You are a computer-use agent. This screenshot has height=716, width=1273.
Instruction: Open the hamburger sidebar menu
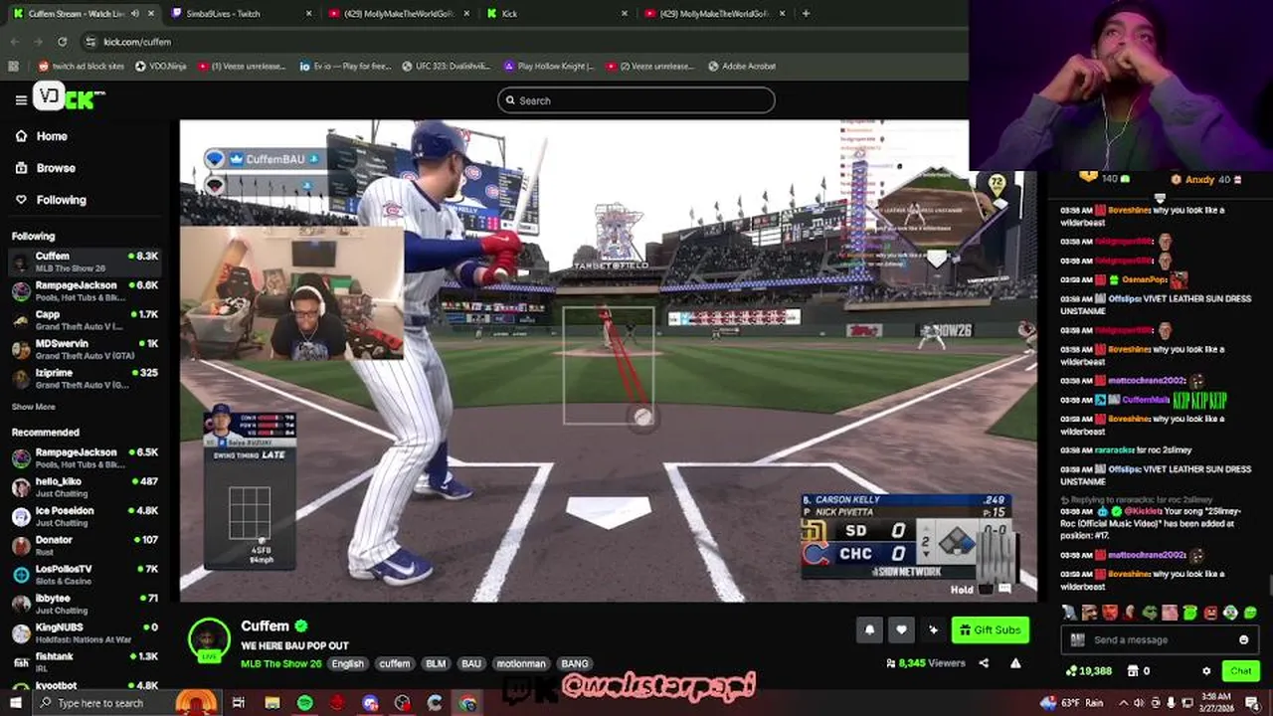tap(21, 99)
